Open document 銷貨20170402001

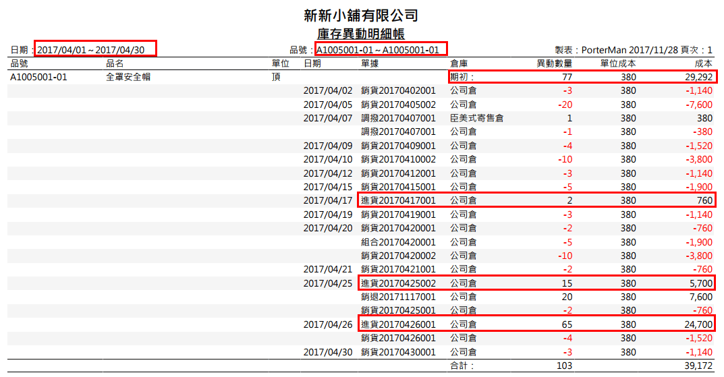(x=398, y=91)
